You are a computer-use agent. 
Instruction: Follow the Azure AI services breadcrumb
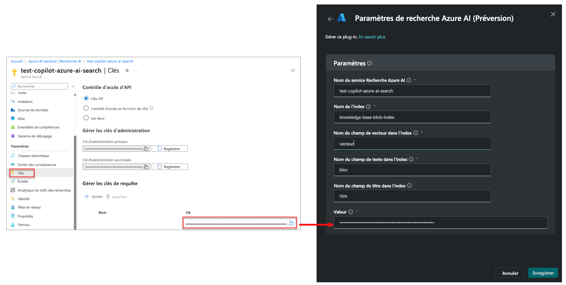55,61
